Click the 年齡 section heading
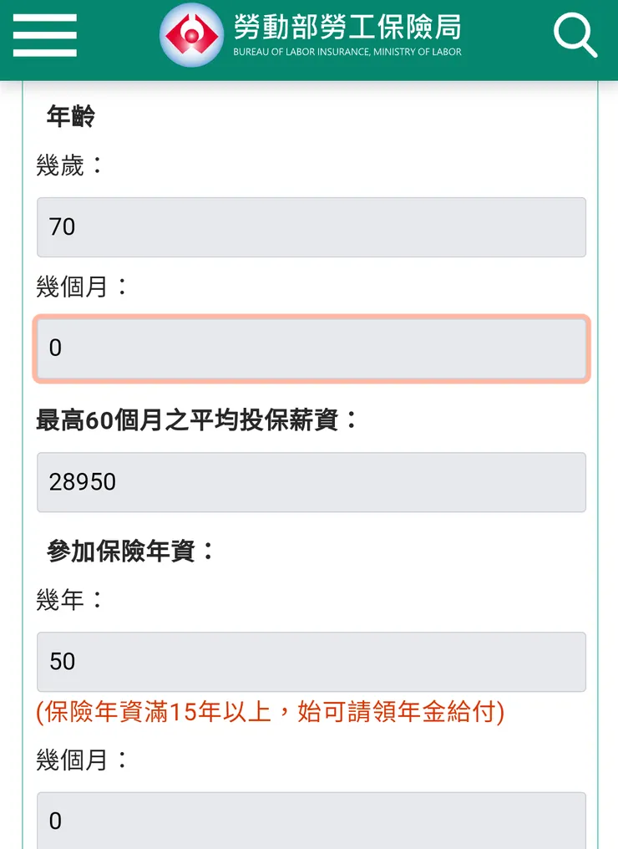The width and height of the screenshot is (618, 849). point(71,116)
